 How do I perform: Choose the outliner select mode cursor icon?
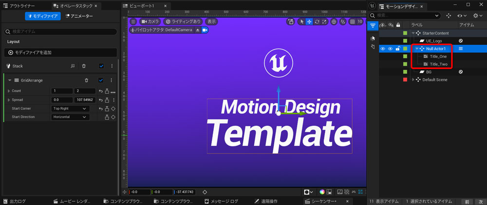coord(373,38)
